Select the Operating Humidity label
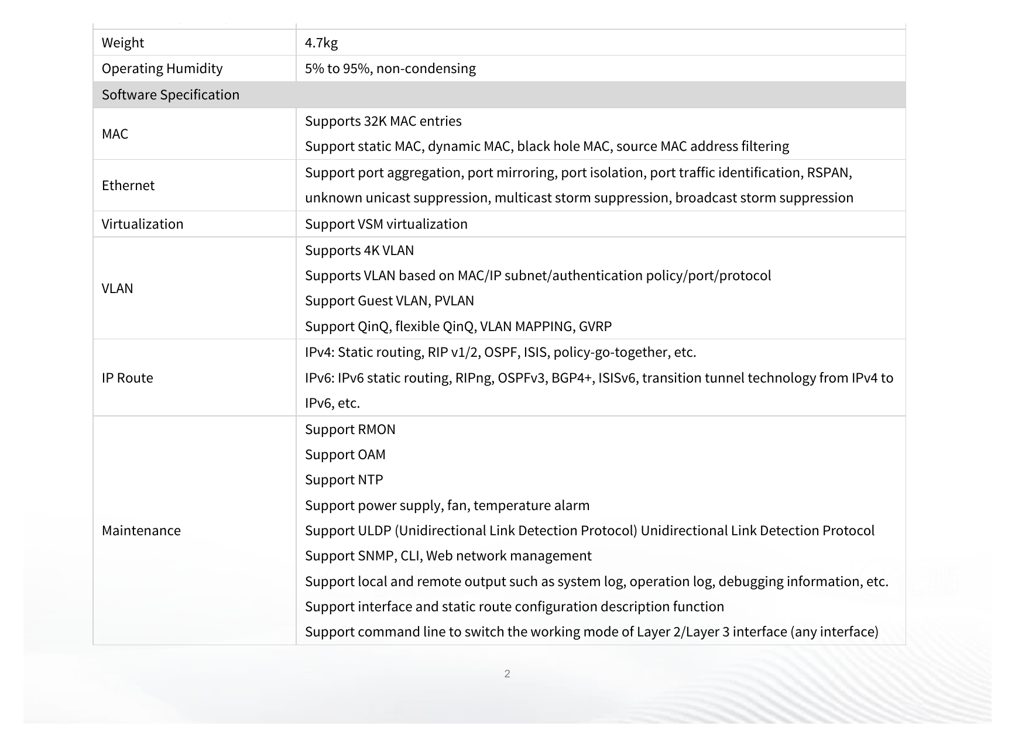This screenshot has height=747, width=1015. coord(162,68)
